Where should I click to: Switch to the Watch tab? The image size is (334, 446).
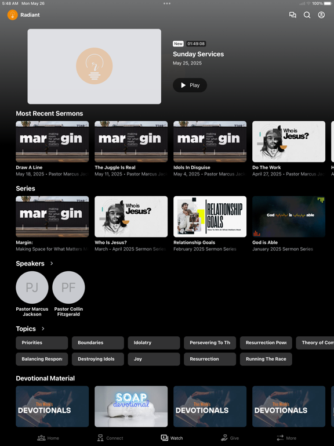point(172,438)
